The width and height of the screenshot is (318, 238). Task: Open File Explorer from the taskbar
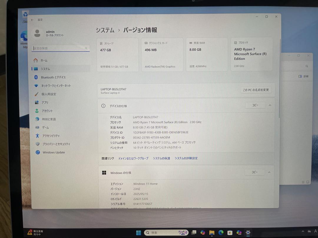coord(212,233)
